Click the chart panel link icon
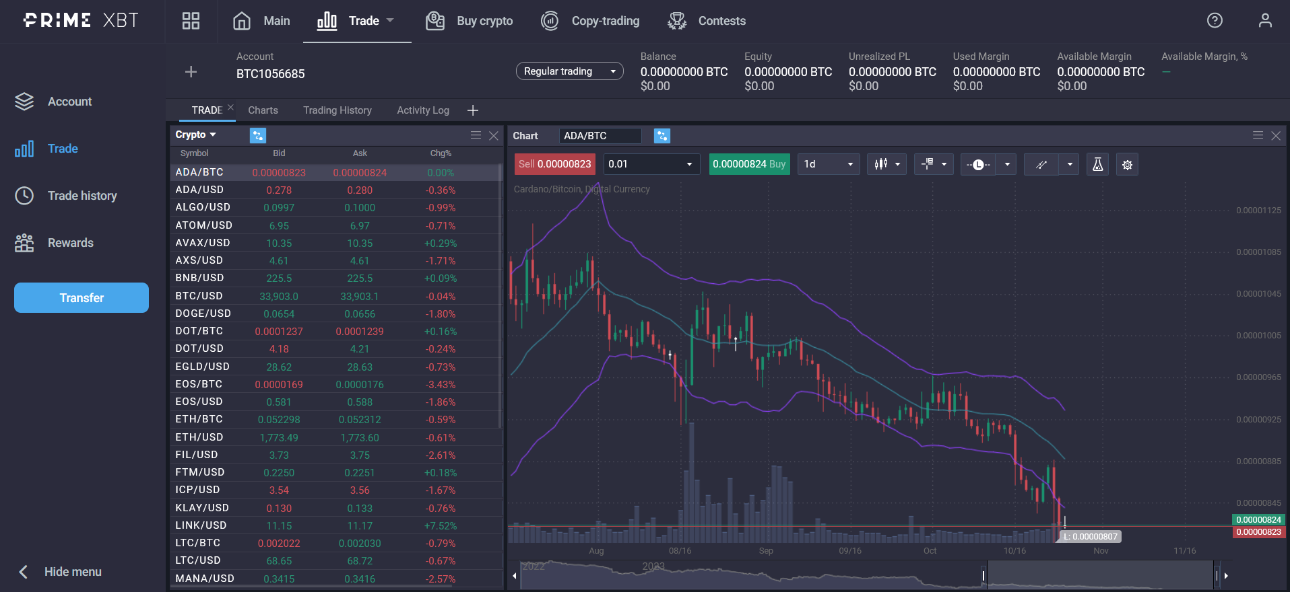Viewport: 1290px width, 592px height. 662,136
